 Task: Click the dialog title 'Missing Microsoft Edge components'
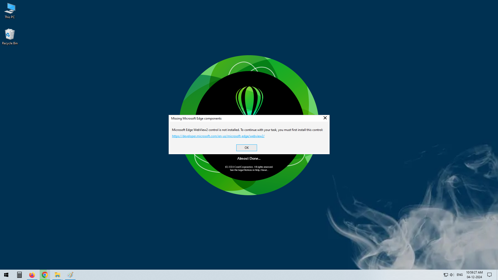[x=196, y=118]
